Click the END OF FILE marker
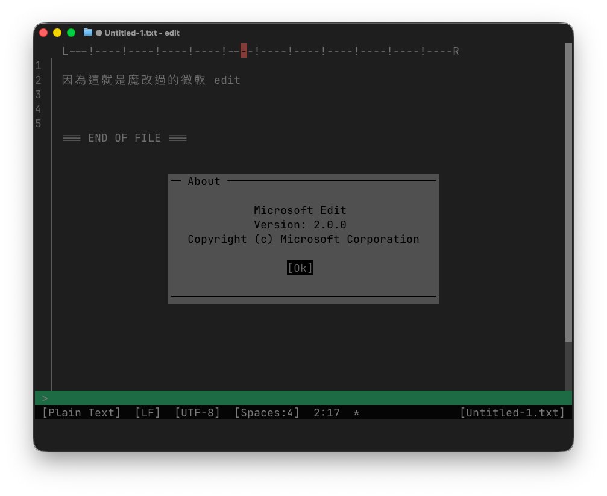Screen dimensions: 607x496 [x=125, y=138]
